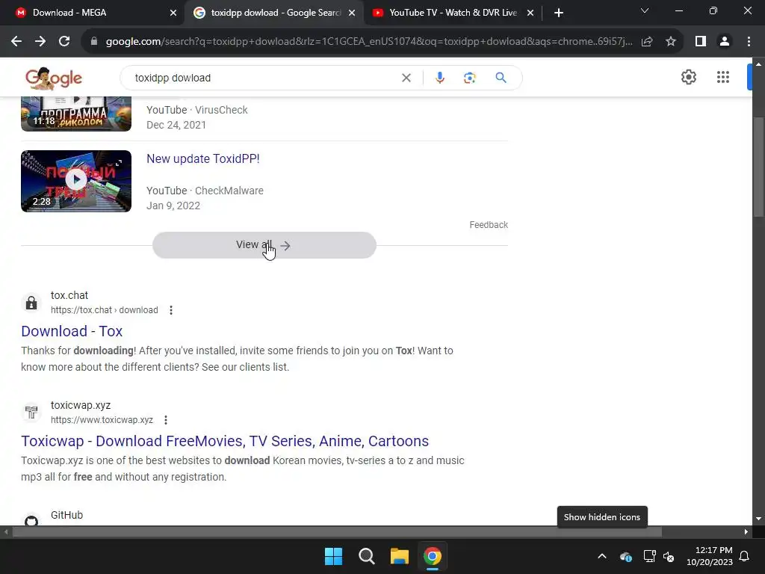765x574 pixels.
Task: Start voice search with the microphone
Action: [x=439, y=78]
